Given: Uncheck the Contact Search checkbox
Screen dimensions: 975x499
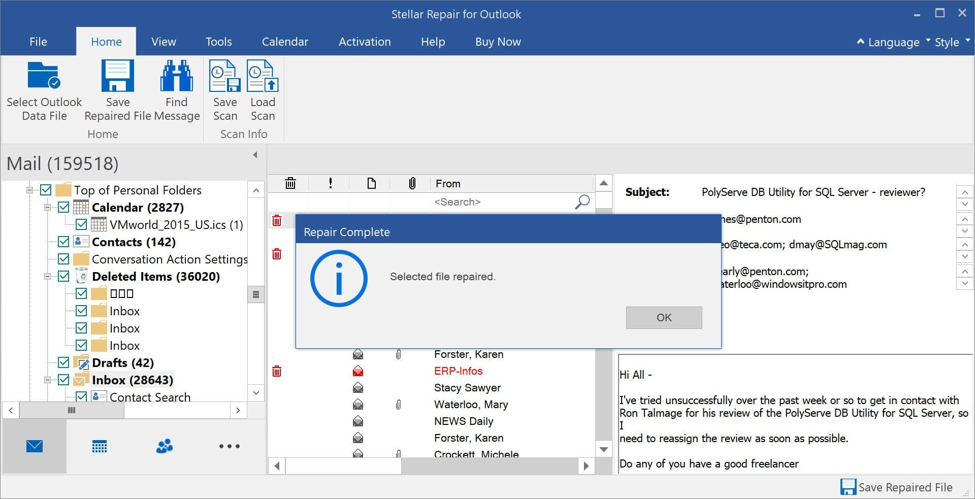Looking at the screenshot, I should [81, 396].
